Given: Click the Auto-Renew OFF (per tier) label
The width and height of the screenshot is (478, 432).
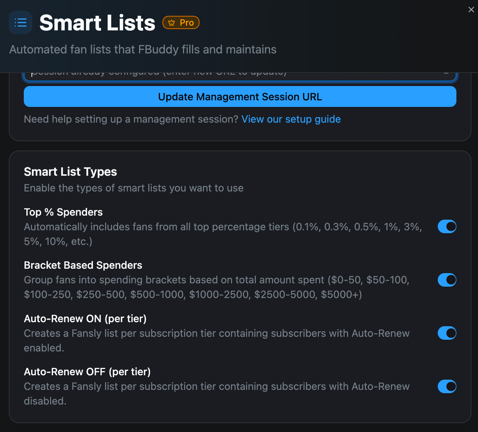Looking at the screenshot, I should 87,372.
